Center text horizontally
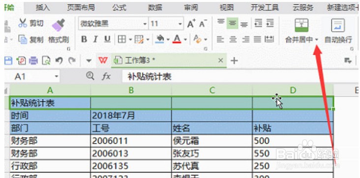Image resolution: width=360 pixels, height=178 pixels. (x=233, y=39)
